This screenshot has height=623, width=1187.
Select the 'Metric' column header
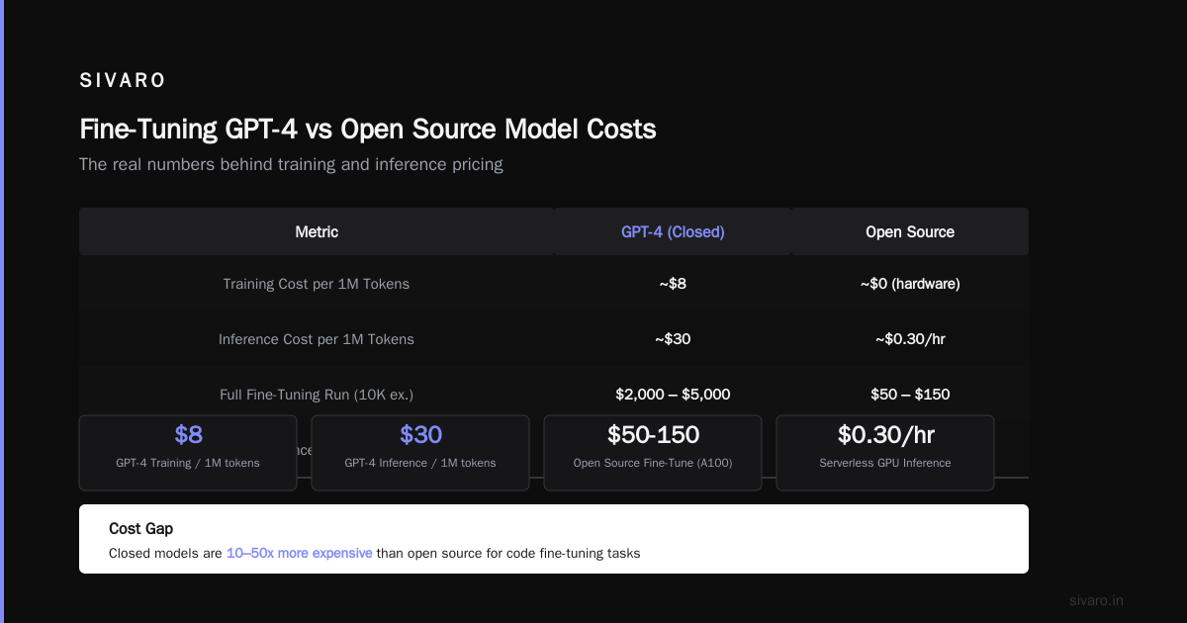tap(317, 231)
